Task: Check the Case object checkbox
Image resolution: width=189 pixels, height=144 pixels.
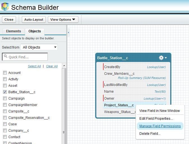Action: [5, 124]
